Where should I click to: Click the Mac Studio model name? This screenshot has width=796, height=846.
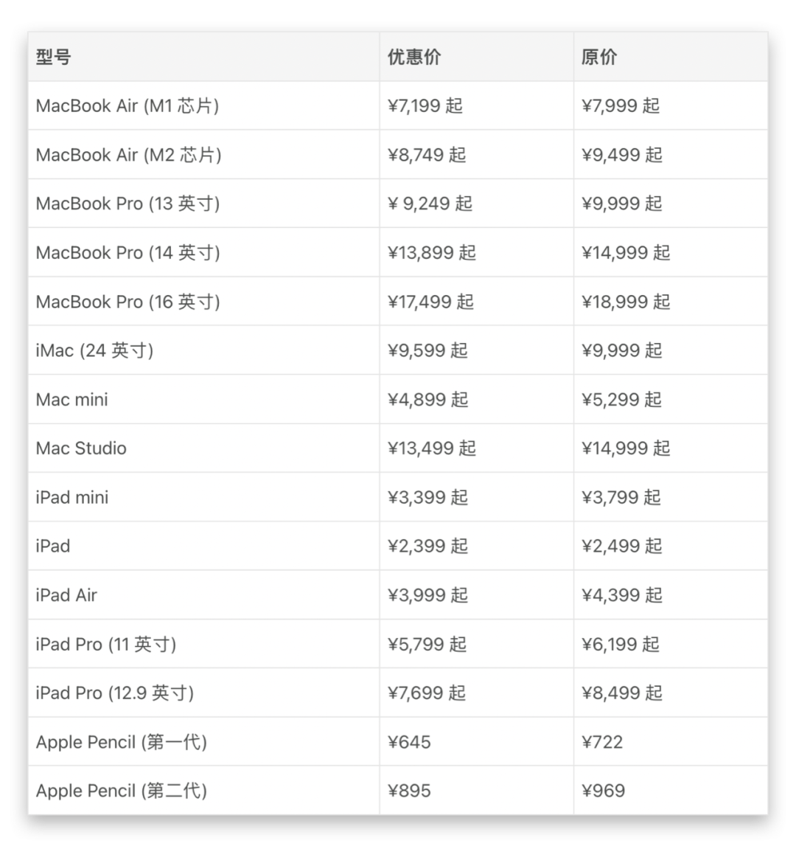81,448
